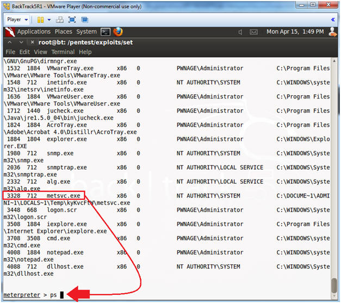Viewport: 341px width, 303px height.
Task: Click the logon.scr process name
Action: pos(62,210)
